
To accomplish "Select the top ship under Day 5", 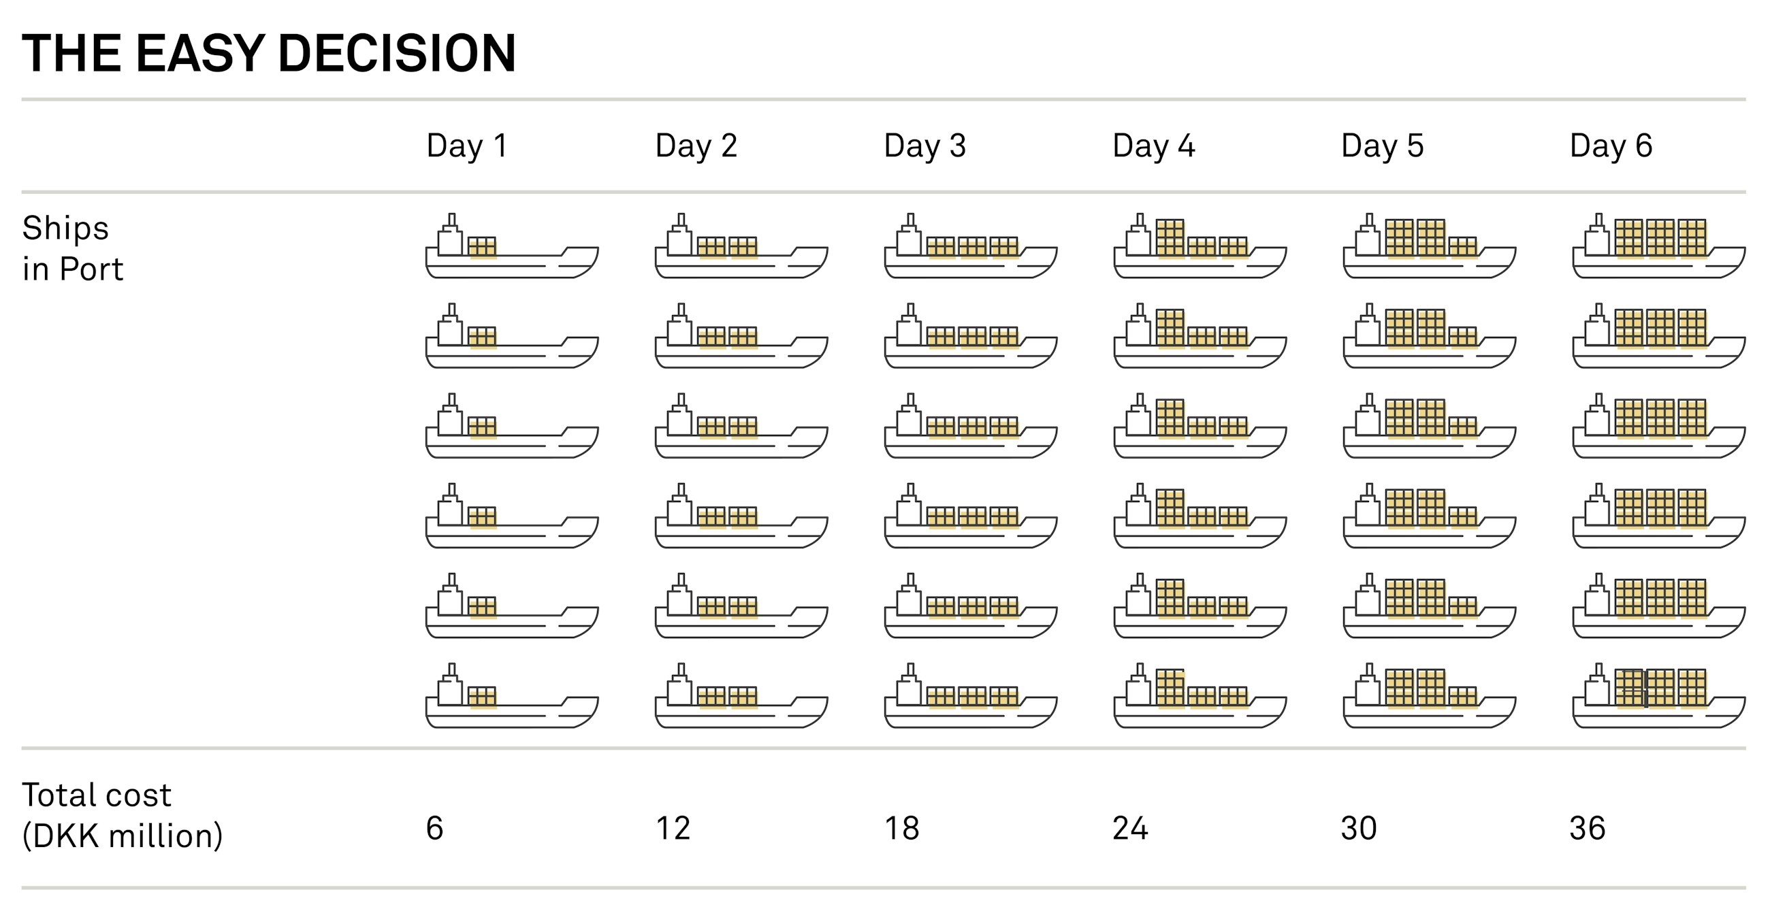I will pyautogui.click(x=1429, y=247).
